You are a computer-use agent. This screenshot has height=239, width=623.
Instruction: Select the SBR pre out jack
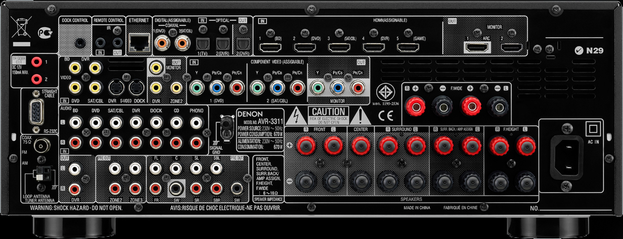[216, 189]
